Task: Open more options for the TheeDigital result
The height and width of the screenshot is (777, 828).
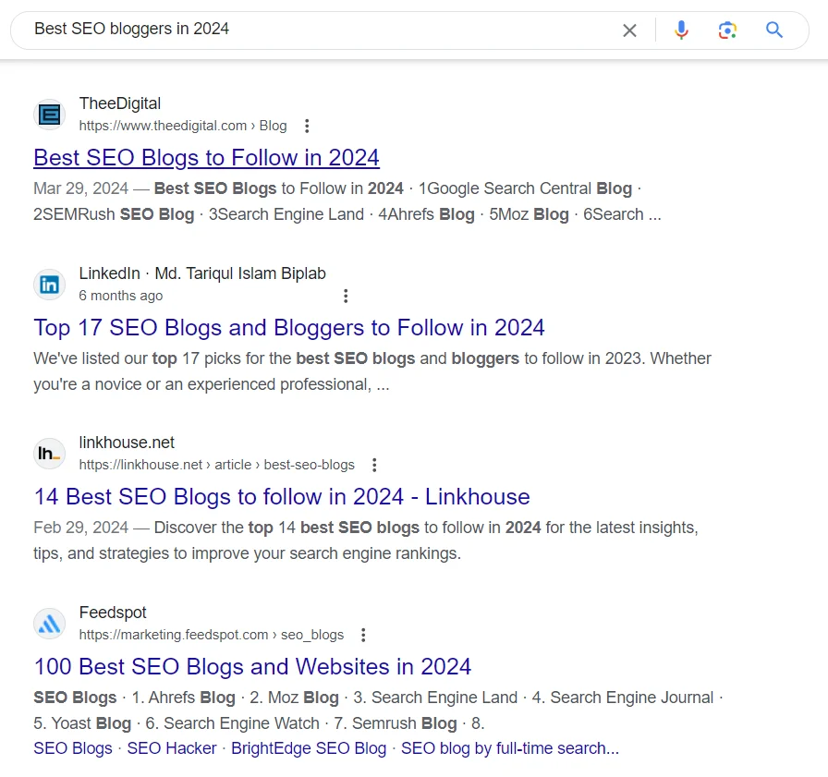Action: (x=307, y=127)
